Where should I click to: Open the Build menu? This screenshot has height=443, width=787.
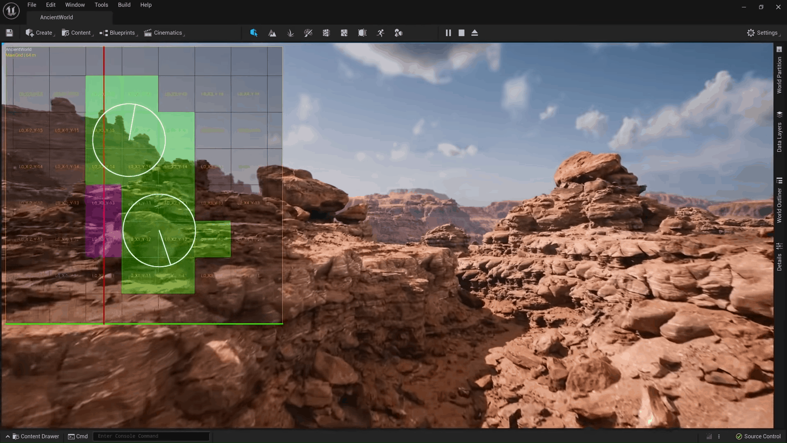[124, 5]
